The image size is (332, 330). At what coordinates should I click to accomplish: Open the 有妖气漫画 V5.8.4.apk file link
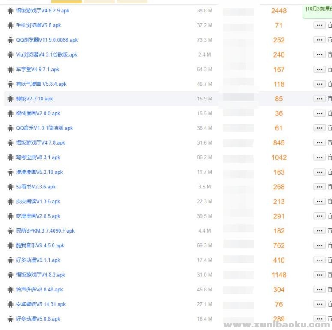[41, 84]
